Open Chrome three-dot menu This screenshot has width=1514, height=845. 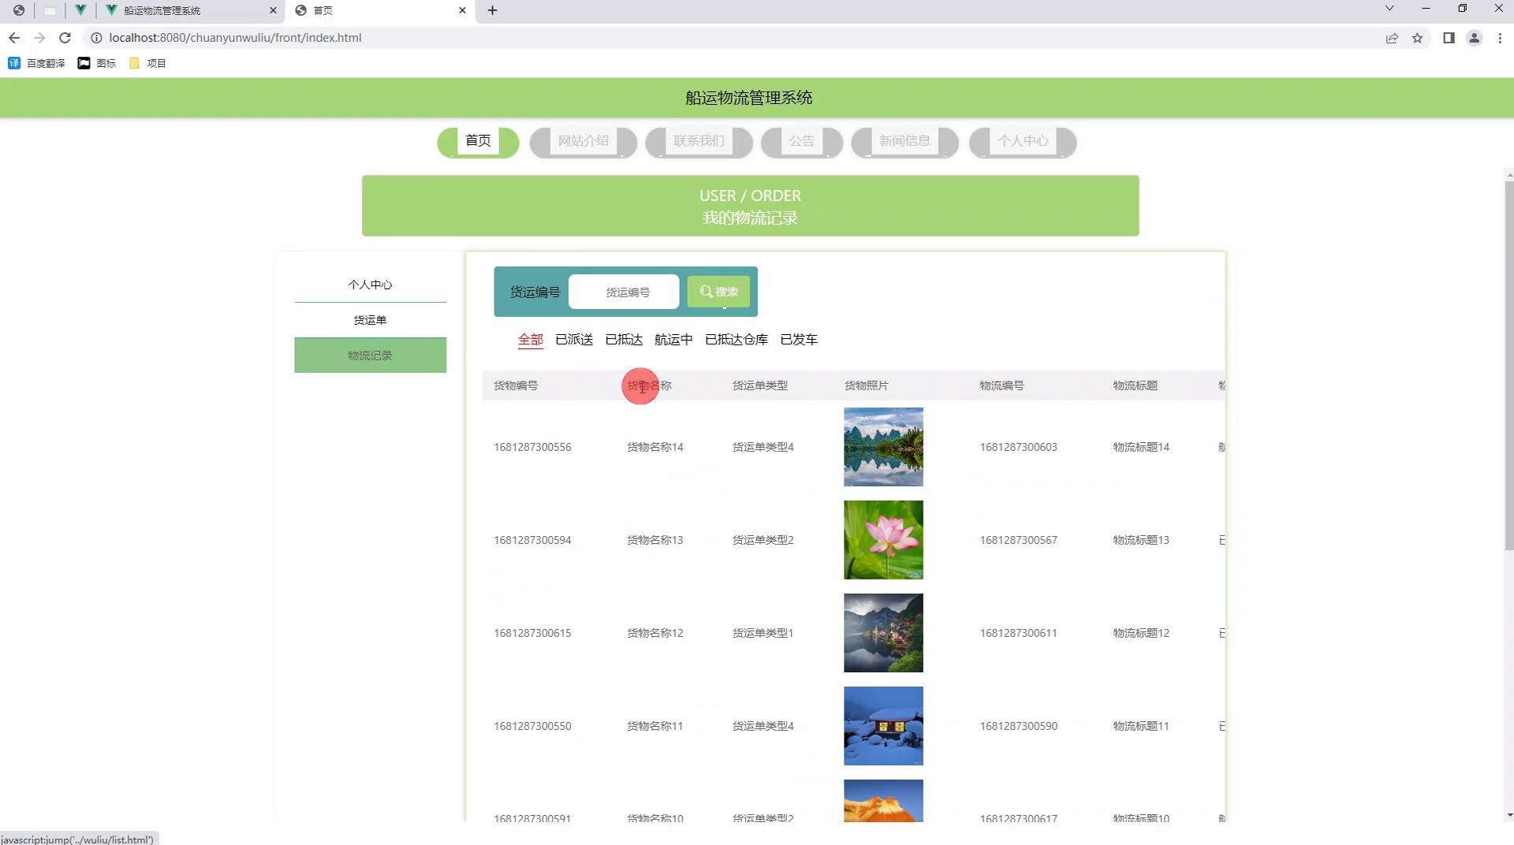point(1500,38)
